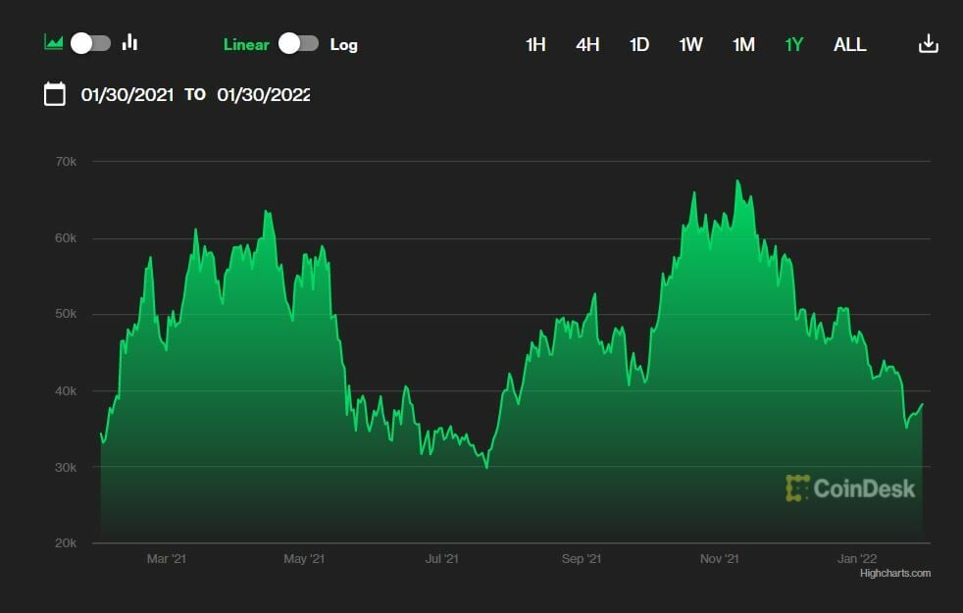This screenshot has width=963, height=613.
Task: Switch to the 4H time range
Action: [x=587, y=44]
